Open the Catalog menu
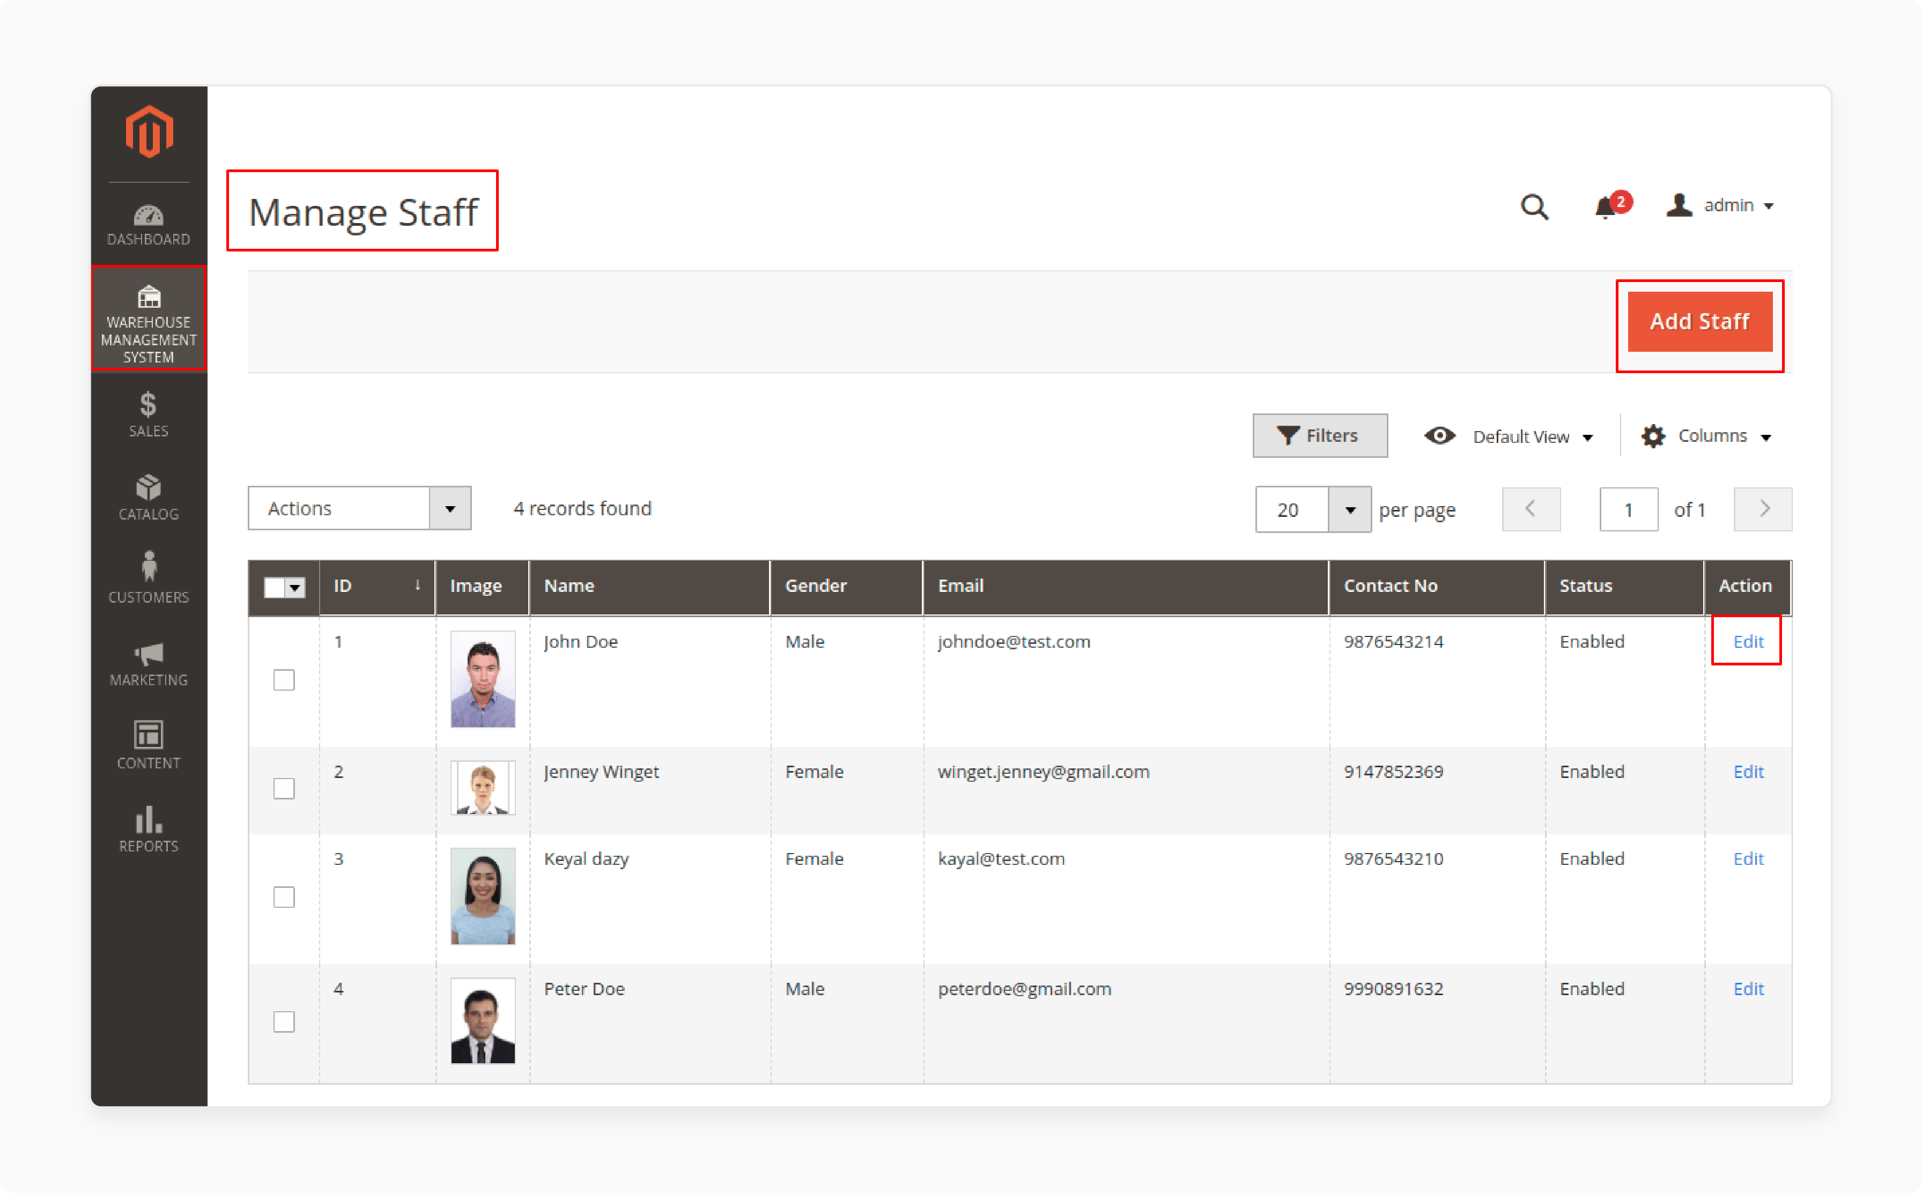Screen dimensions: 1922x1193 coord(149,498)
